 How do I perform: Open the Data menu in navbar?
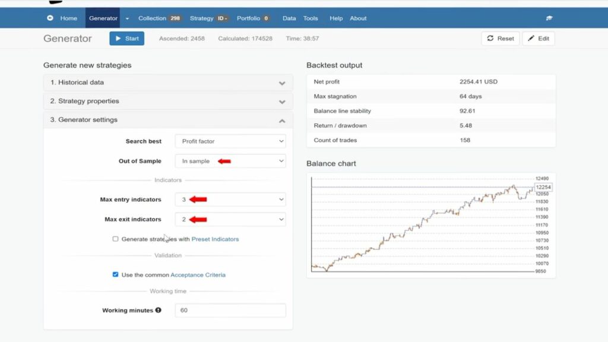(x=289, y=18)
